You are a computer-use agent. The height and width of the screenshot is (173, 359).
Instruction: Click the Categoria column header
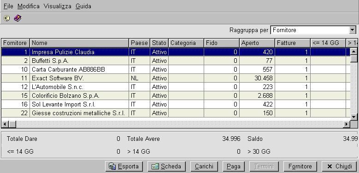click(186, 43)
